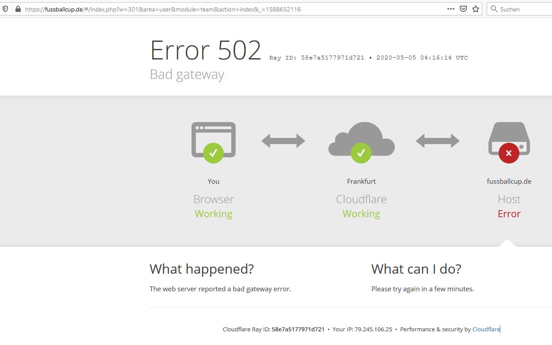552x345 pixels.
Task: Click the Cloudflare cloud icon
Action: 361,141
